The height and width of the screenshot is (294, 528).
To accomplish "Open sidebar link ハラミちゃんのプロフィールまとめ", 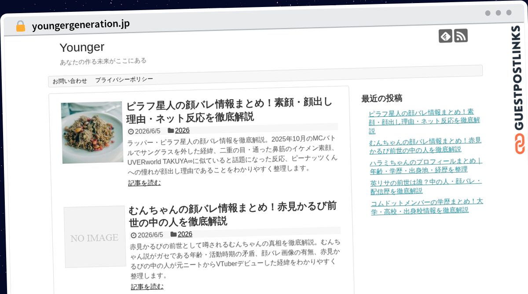I will tap(426, 165).
